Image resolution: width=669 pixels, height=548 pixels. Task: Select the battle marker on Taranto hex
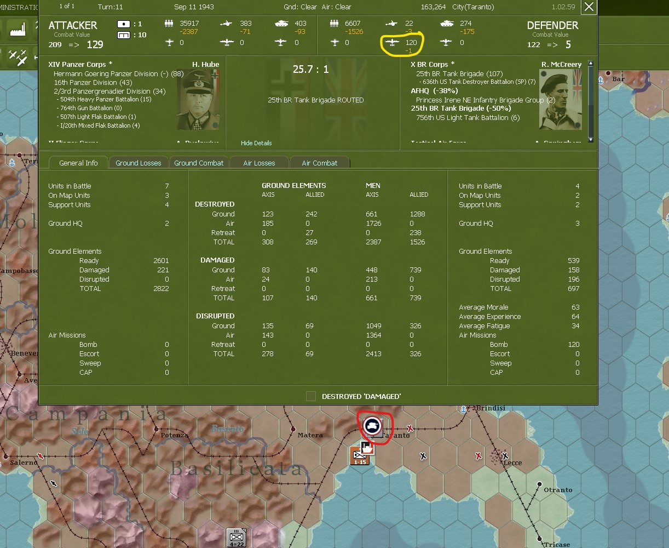pyautogui.click(x=373, y=425)
